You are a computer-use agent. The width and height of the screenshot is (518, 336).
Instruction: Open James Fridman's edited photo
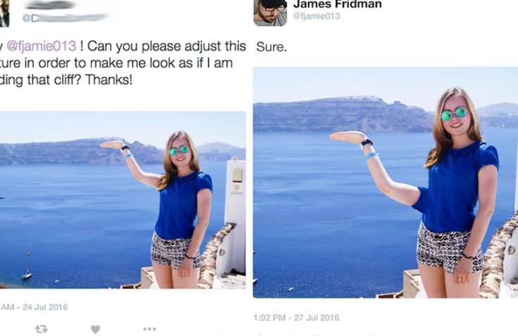pyautogui.click(x=386, y=182)
